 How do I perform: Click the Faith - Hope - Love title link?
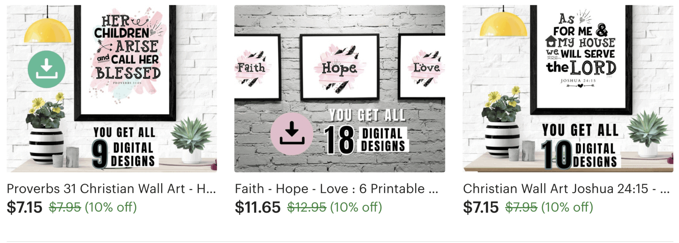tap(337, 189)
